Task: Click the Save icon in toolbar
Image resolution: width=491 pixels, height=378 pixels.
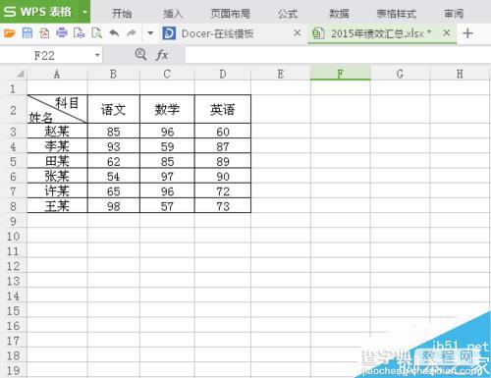Action: (27, 33)
